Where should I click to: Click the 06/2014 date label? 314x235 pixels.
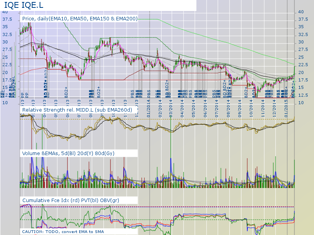(x=205, y=108)
